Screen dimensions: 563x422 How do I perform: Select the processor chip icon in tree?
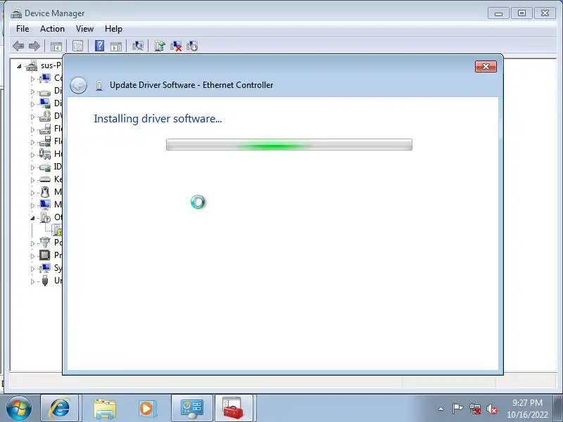tap(45, 255)
